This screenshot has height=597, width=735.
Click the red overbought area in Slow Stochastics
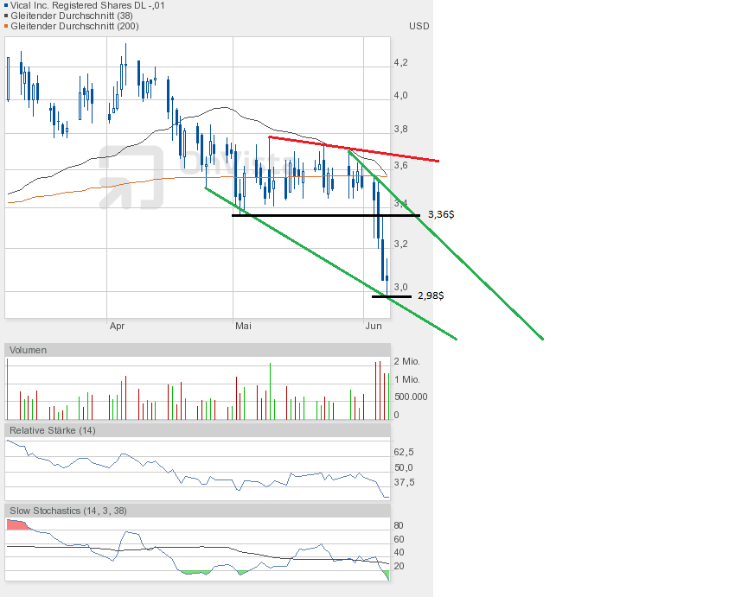(x=16, y=524)
